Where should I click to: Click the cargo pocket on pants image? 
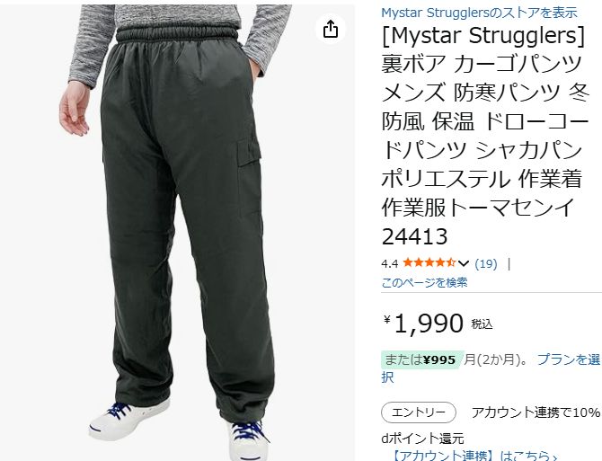[x=248, y=154]
